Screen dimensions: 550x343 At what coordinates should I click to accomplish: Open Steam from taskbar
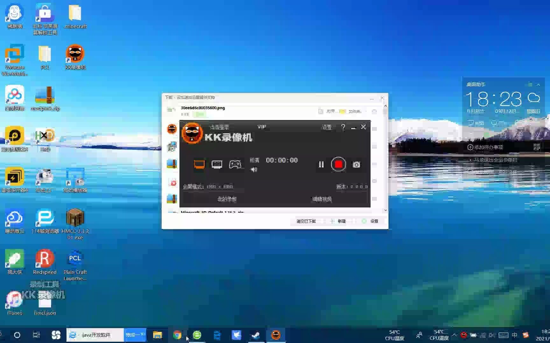tap(256, 335)
